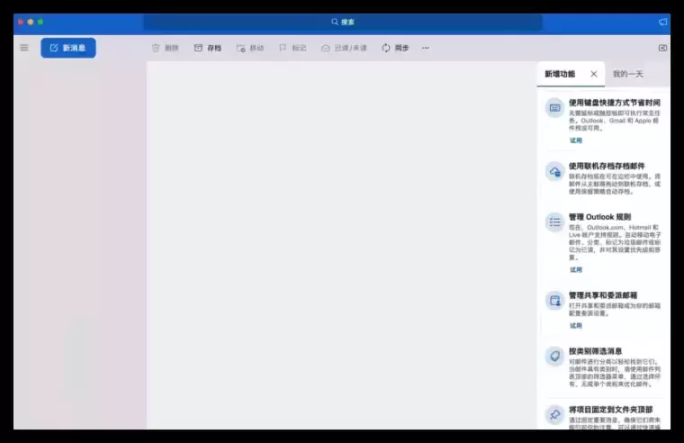Image resolution: width=684 pixels, height=443 pixels.
Task: Click the 移动 move toolbar item
Action: coord(250,48)
